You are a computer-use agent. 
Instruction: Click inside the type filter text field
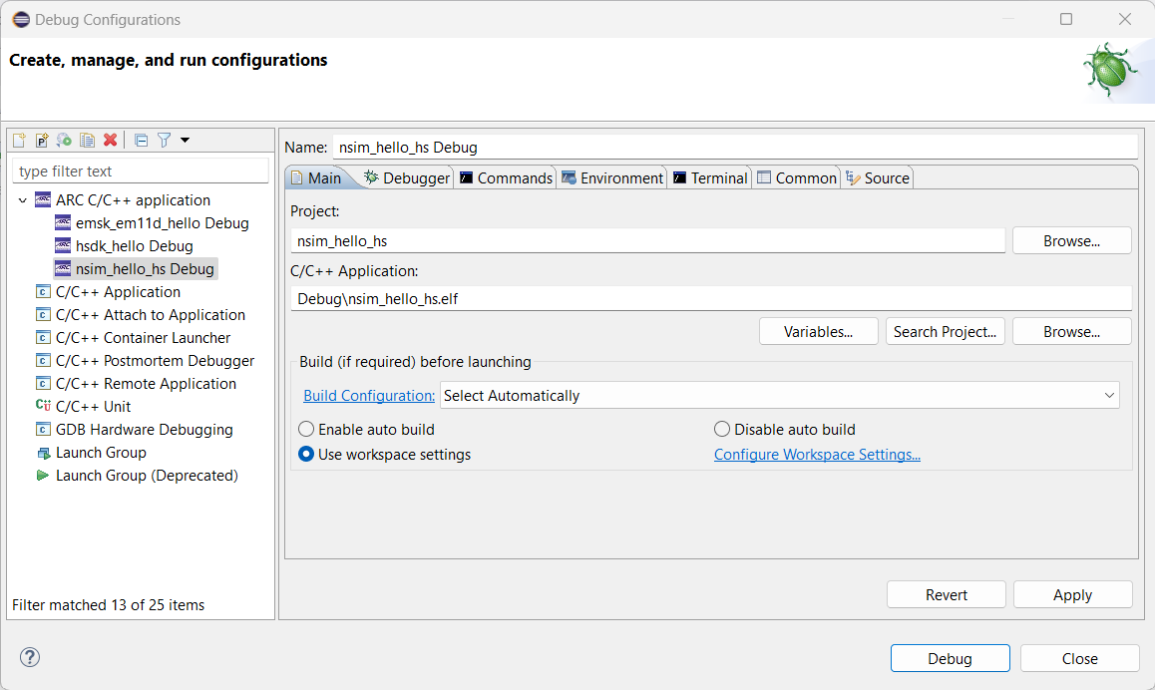click(x=140, y=172)
